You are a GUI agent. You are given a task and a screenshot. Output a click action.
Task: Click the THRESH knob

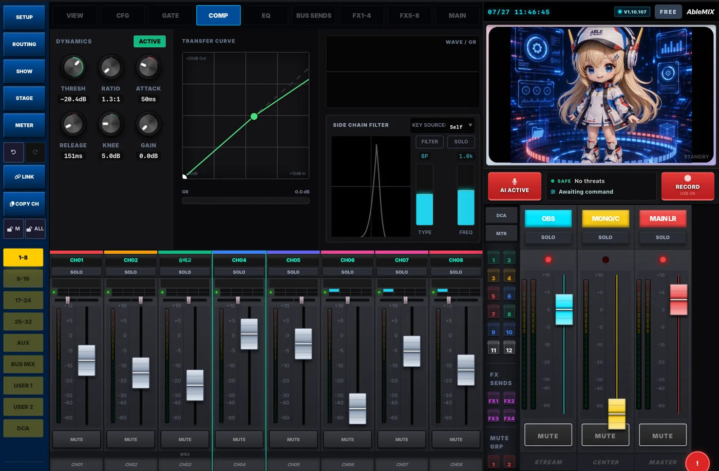73,67
